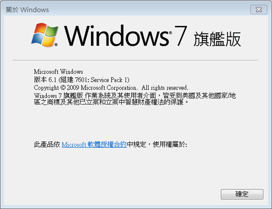Click the Microsoft Windows heading line
This screenshot has height=209, width=272.
58,71
